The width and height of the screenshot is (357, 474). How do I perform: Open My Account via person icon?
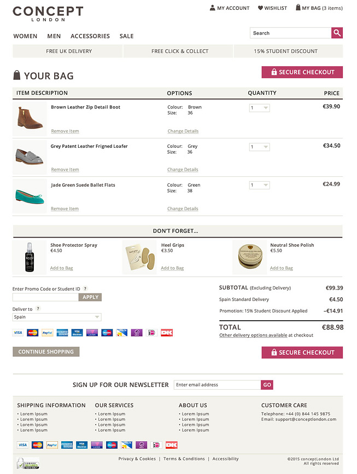[212, 8]
